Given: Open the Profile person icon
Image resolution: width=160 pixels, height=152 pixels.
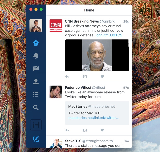Looking at the screenshot, I should [36, 82].
